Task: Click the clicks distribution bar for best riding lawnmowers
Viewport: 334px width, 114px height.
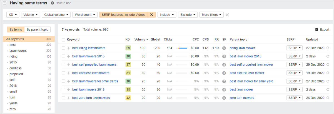Action: [x=181, y=48]
